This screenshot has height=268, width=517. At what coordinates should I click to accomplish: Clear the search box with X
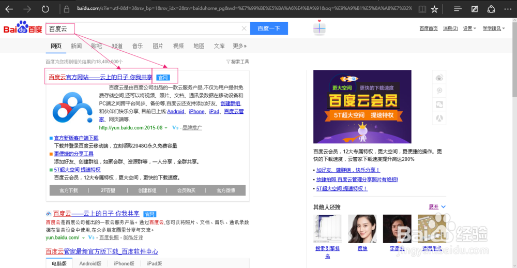[244, 28]
